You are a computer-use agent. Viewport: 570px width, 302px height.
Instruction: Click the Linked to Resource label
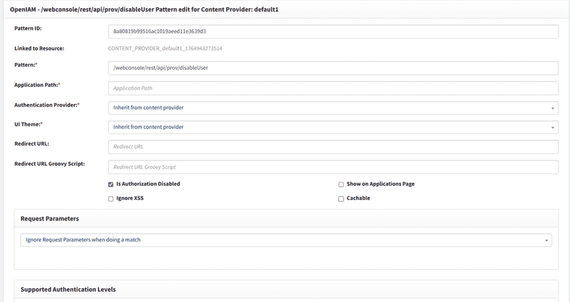(x=39, y=48)
